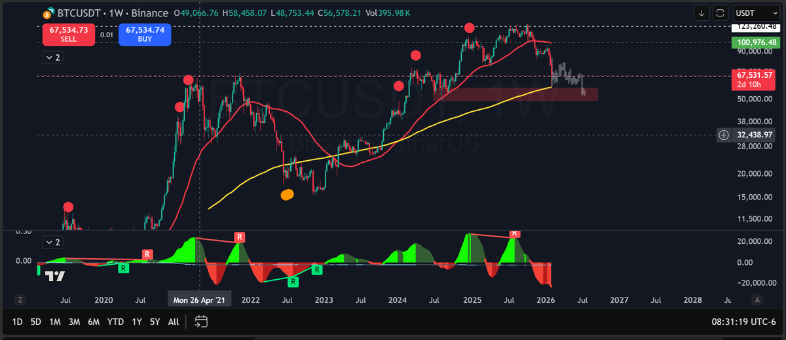Click the red shaded support zone rectangle

click(x=515, y=94)
